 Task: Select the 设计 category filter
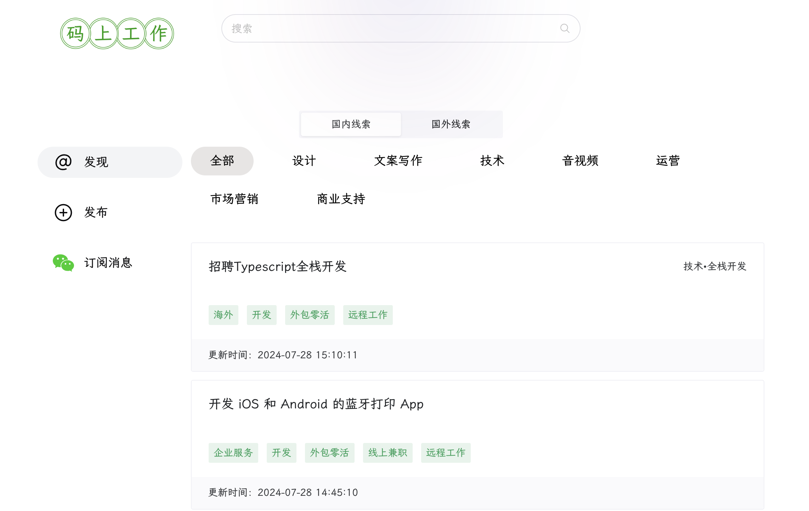tap(304, 161)
